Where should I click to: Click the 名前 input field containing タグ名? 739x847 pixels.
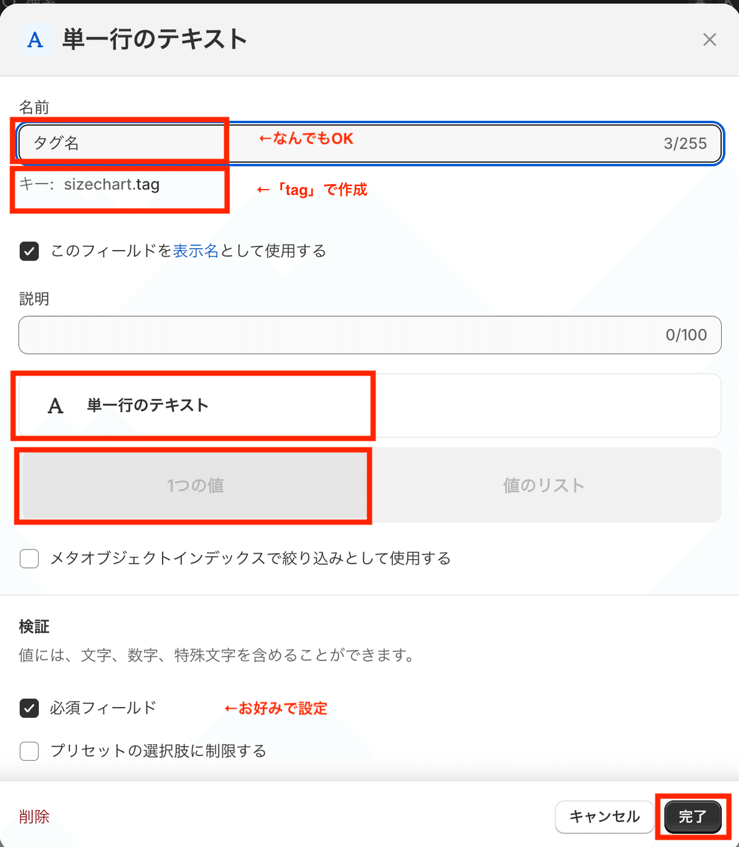tap(369, 144)
